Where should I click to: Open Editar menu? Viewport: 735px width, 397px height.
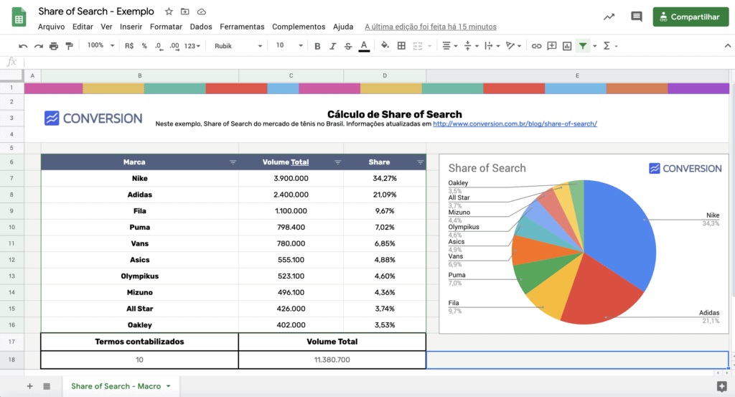83,27
